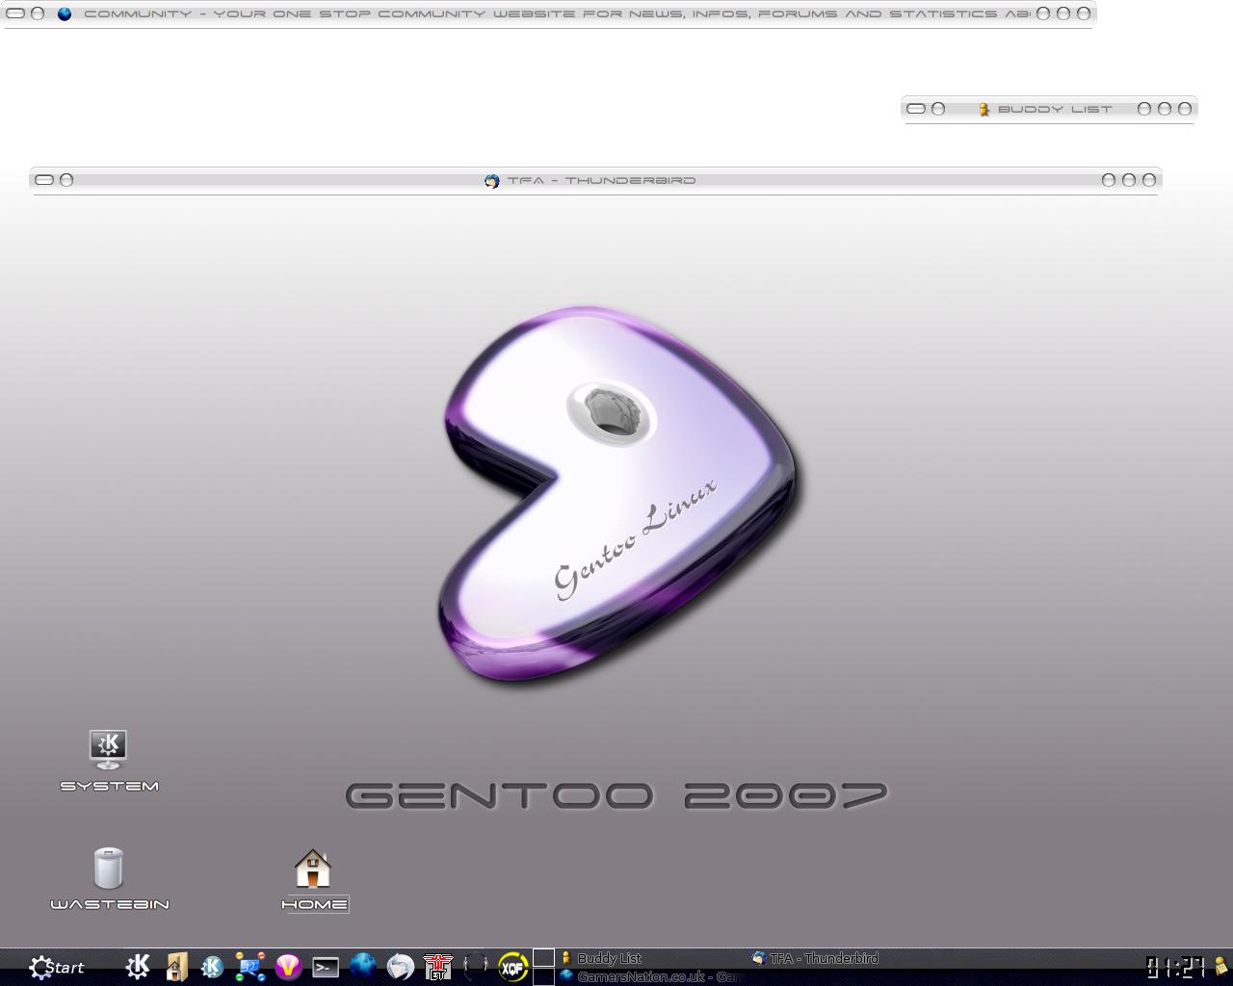Click the panel clock showing 01:27
This screenshot has width=1233, height=986.
pos(1176,966)
